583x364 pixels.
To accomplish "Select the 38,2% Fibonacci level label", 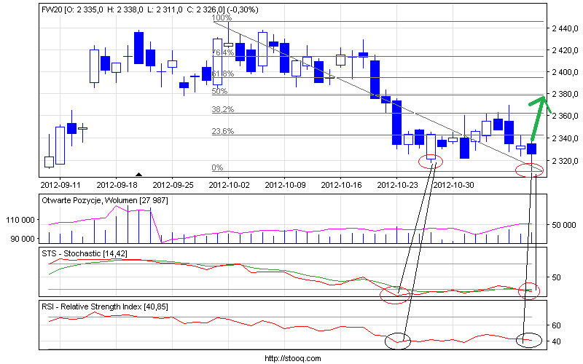I will pos(223,109).
